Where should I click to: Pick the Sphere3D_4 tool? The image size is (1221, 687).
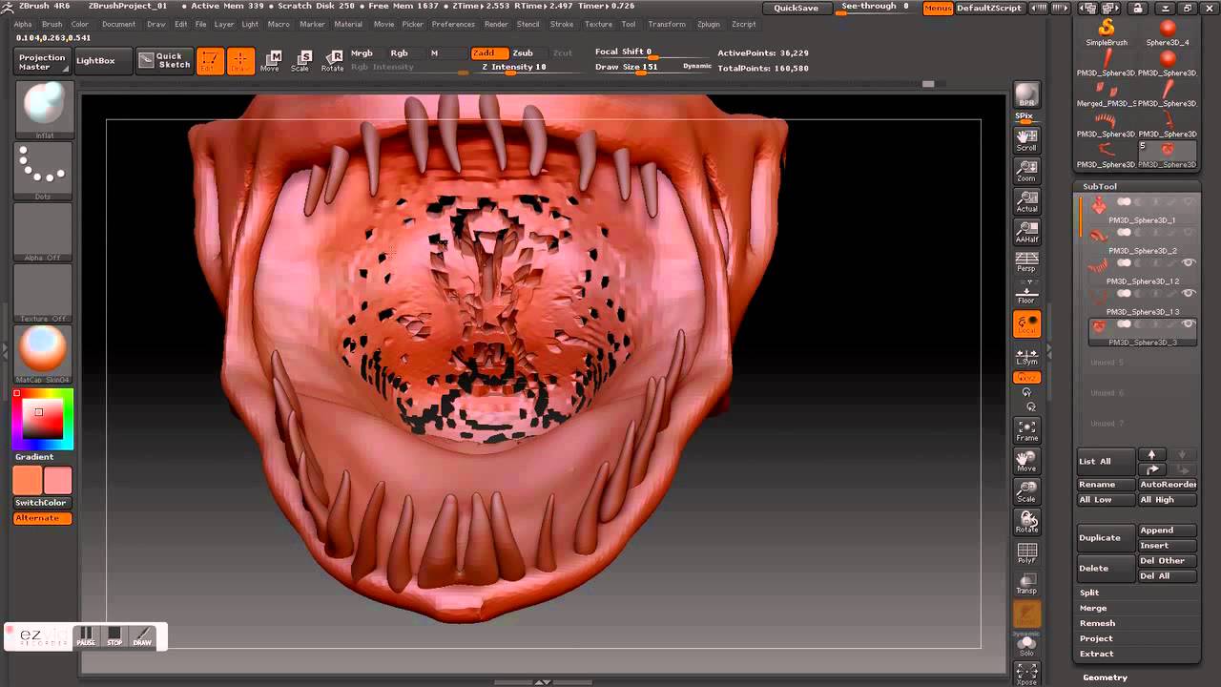pos(1168,32)
